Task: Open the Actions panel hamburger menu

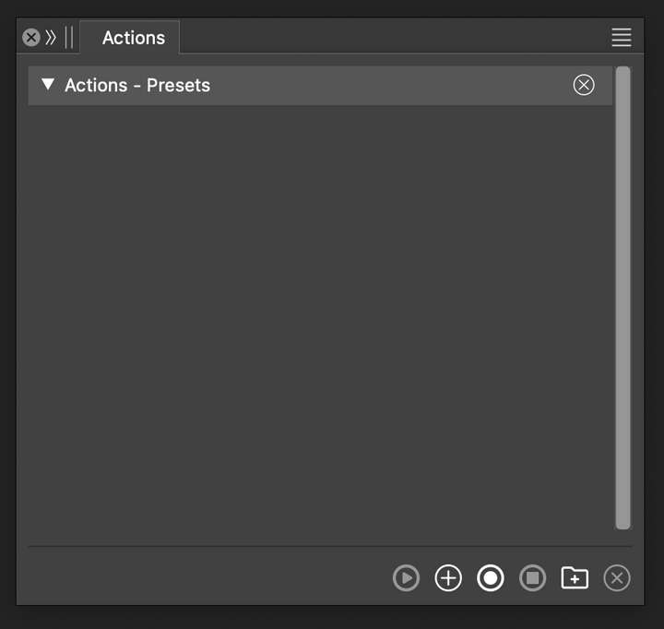Action: point(622,37)
